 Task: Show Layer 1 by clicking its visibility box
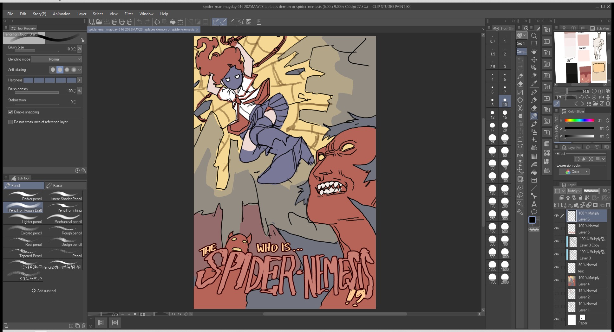click(x=557, y=307)
